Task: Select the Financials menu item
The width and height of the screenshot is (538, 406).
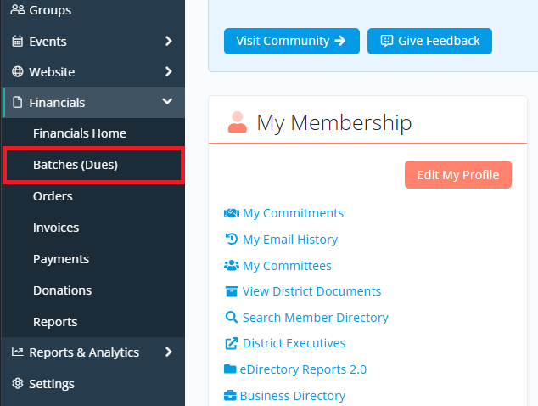Action: coord(93,103)
